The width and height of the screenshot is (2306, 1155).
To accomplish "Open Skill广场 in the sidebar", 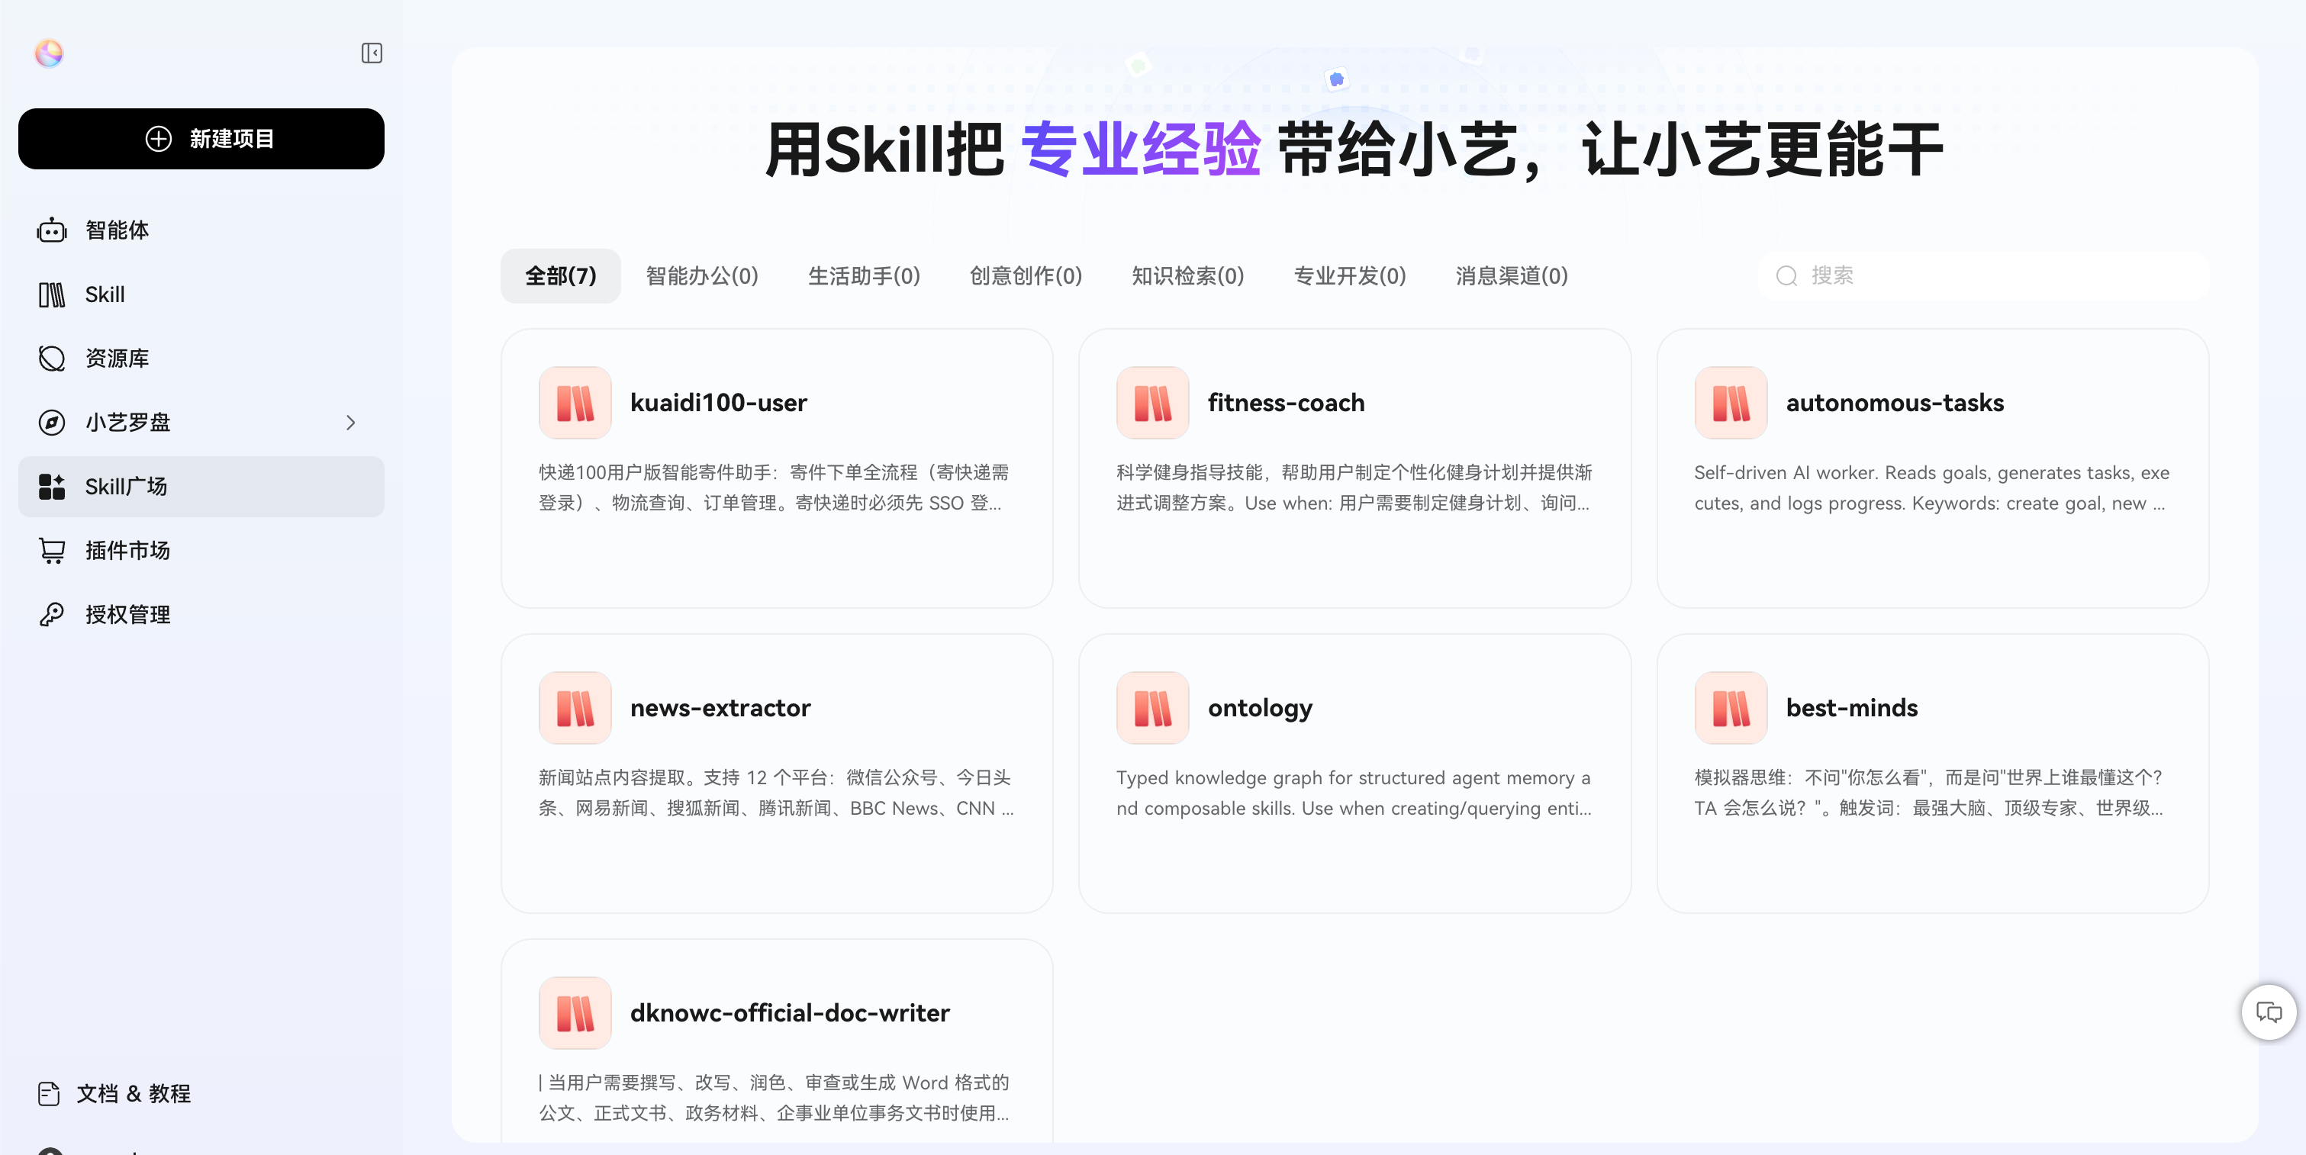I will point(201,487).
